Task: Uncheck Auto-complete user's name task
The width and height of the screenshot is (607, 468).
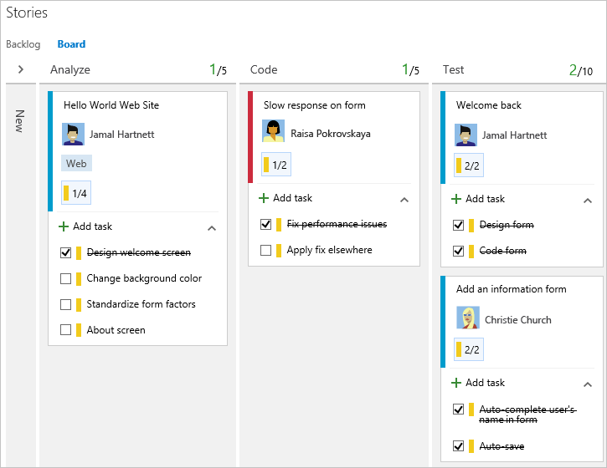Action: tap(458, 409)
